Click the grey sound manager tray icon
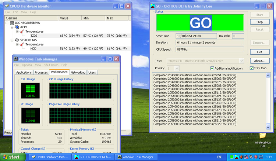Image resolution: width=276 pixels, height=161 pixels. (x=251, y=157)
